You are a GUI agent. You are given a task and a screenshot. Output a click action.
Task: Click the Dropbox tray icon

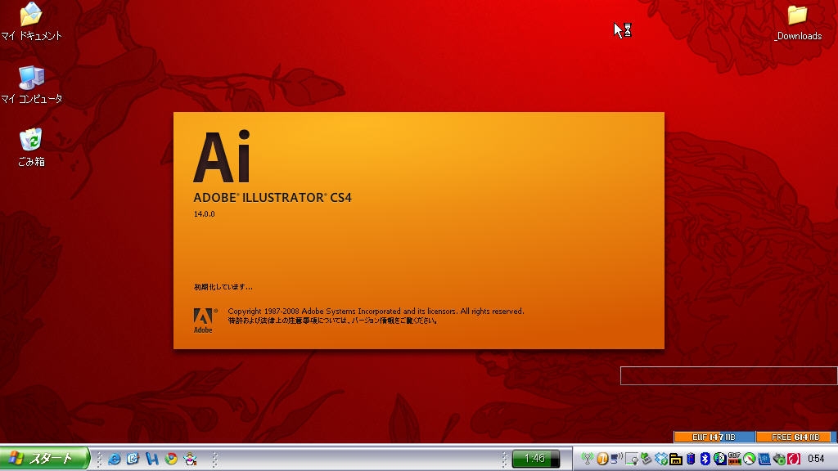click(661, 459)
